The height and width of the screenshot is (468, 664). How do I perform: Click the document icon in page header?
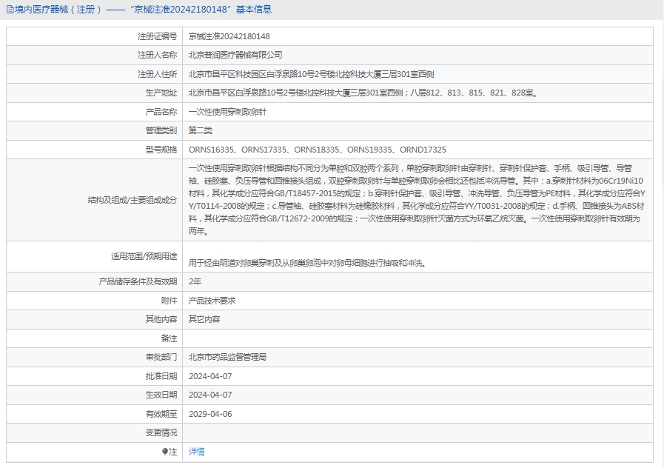[10, 10]
